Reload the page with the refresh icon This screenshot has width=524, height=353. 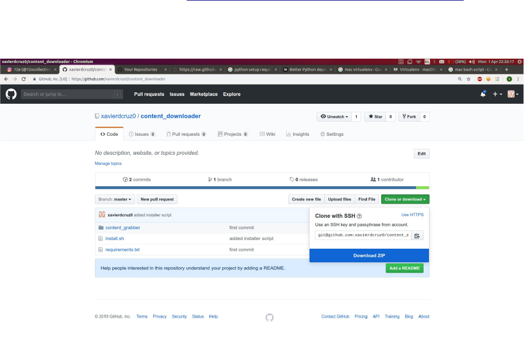pos(23,79)
